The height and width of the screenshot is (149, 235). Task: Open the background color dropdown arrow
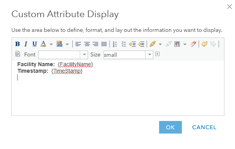(67, 44)
